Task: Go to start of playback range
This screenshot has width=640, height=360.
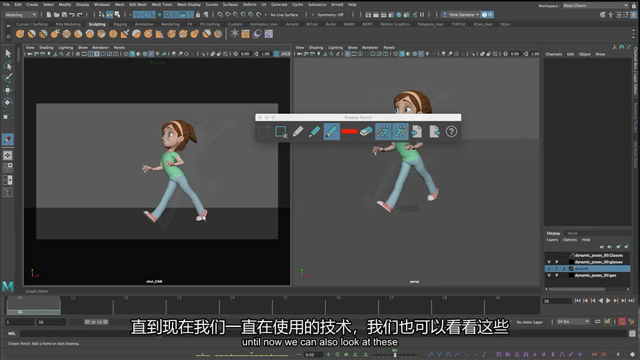Action: (x=578, y=301)
